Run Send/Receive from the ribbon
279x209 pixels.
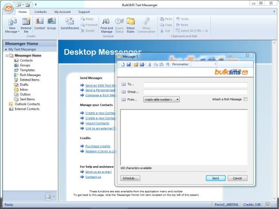70,23
